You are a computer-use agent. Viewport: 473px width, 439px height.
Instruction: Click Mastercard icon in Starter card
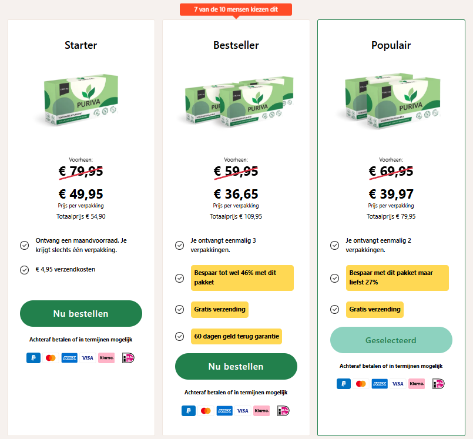[x=51, y=357]
